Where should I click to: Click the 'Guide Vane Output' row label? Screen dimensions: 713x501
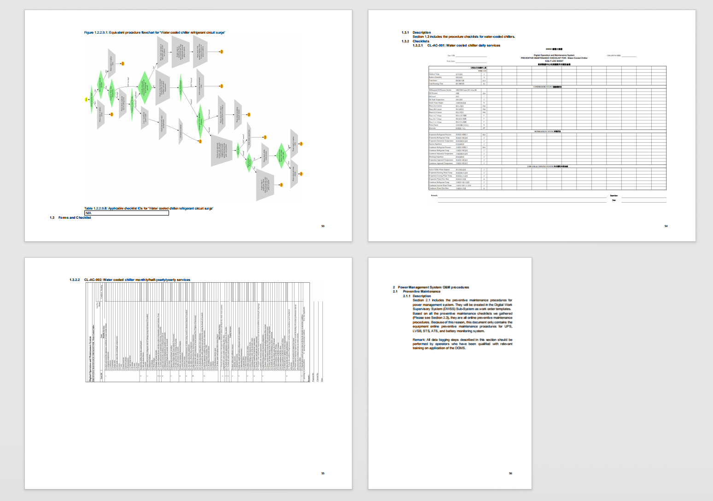click(x=436, y=103)
